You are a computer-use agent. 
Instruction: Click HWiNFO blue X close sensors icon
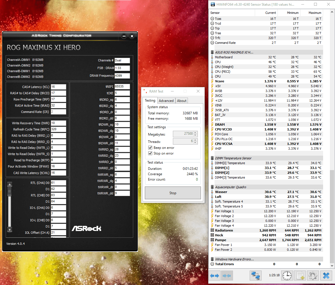tap(326, 276)
